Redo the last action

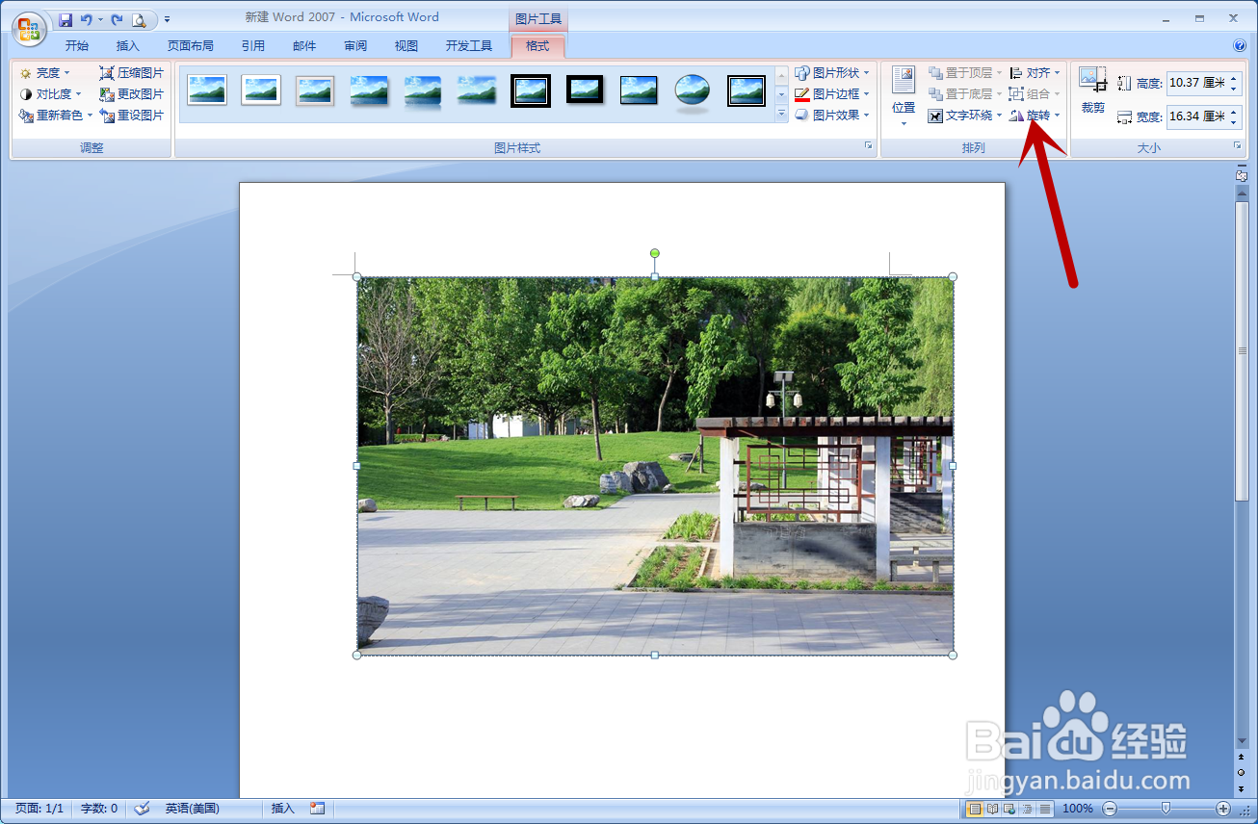(x=117, y=19)
